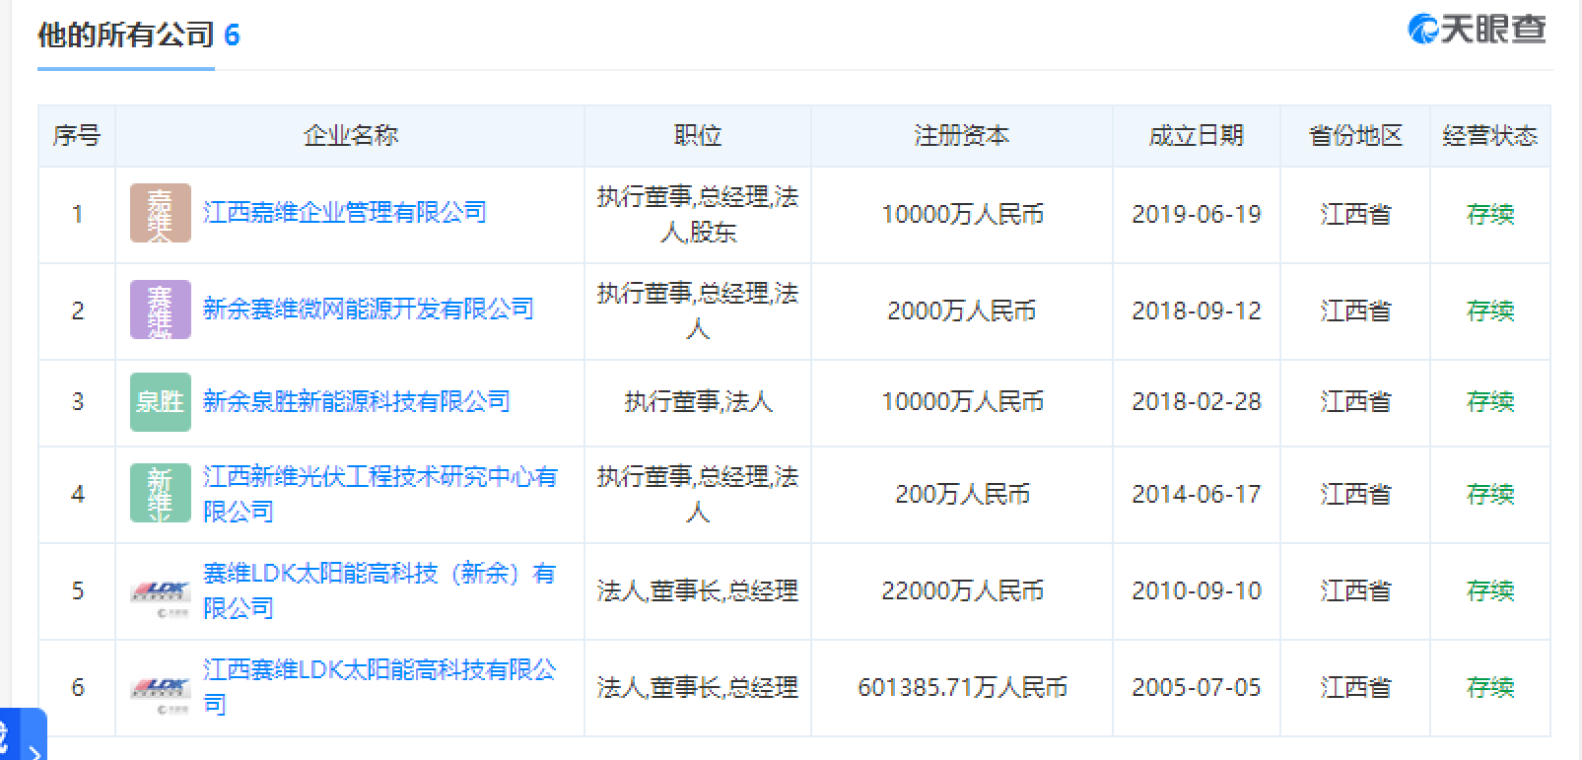The width and height of the screenshot is (1582, 760).
Task: Click the 嘉维 company logo icon
Action: (x=160, y=214)
